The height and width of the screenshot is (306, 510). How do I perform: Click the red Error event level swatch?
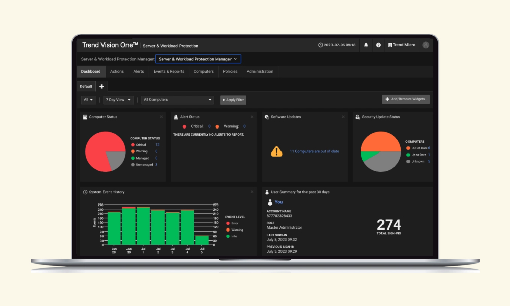(228, 223)
